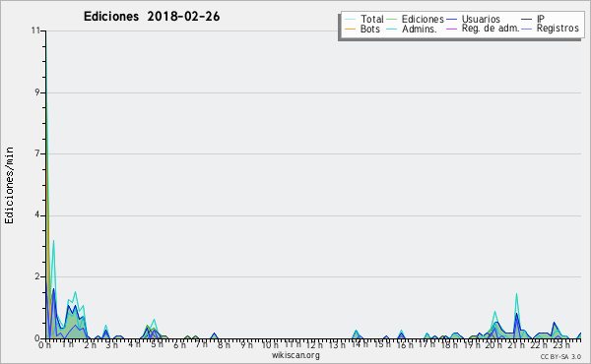
Task: Select the 'Reg. de adm.' legend label
Action: coord(491,29)
